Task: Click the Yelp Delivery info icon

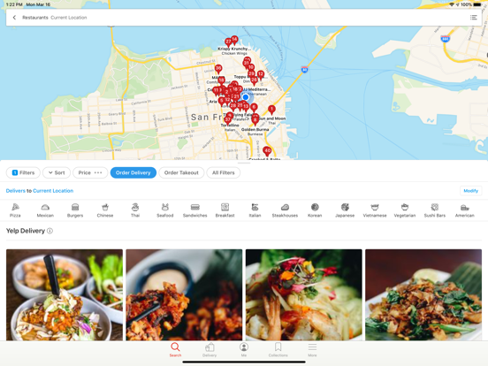Action: 50,231
